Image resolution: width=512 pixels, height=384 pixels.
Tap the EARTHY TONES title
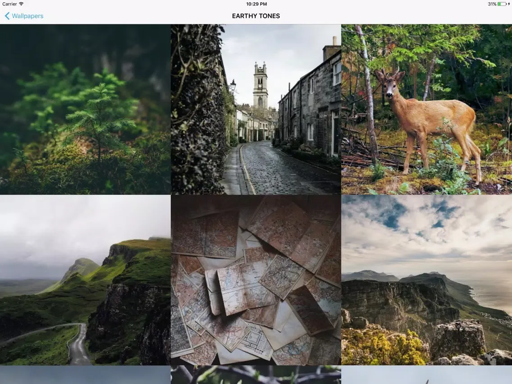coord(256,16)
